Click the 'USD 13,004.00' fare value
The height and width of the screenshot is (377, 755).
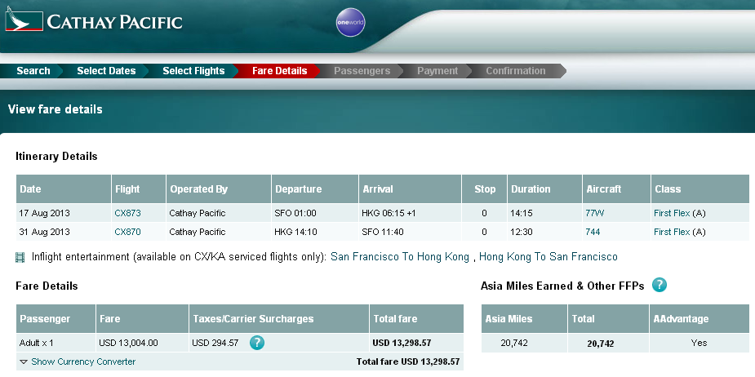click(x=128, y=343)
